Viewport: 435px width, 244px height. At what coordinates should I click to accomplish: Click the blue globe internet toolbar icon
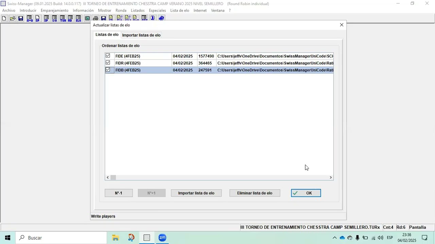click(153, 18)
